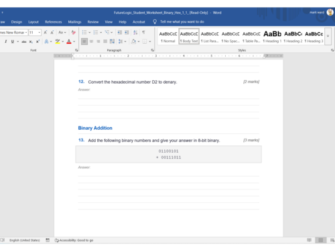The image size is (335, 251).
Task: Expand the borders dropdown arrow
Action: point(150,41)
